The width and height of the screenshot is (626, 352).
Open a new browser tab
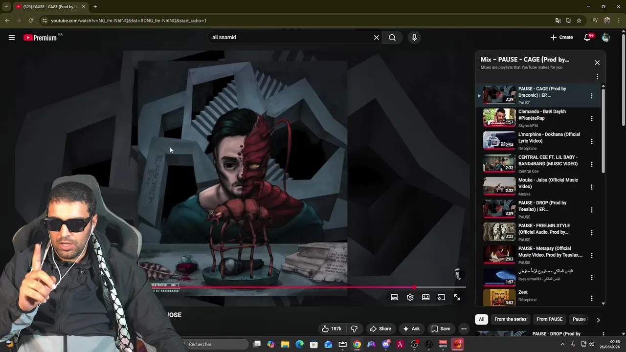point(95,7)
